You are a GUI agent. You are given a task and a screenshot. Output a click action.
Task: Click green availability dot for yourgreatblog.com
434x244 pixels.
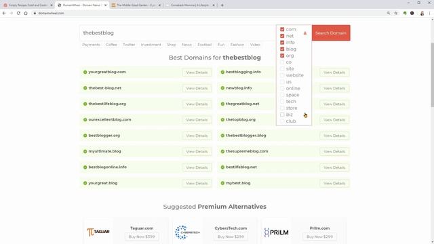click(85, 73)
